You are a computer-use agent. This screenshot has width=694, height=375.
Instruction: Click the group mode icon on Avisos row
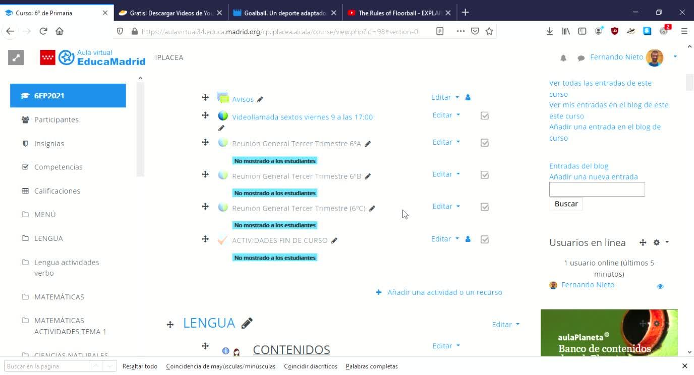(x=468, y=97)
